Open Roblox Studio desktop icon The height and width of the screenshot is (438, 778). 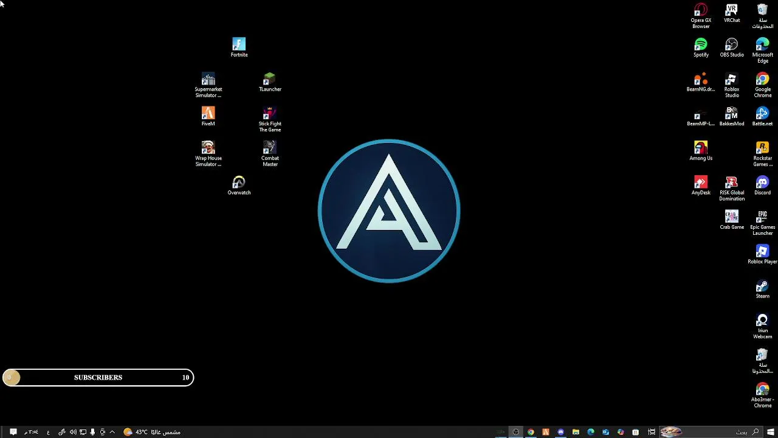click(732, 85)
